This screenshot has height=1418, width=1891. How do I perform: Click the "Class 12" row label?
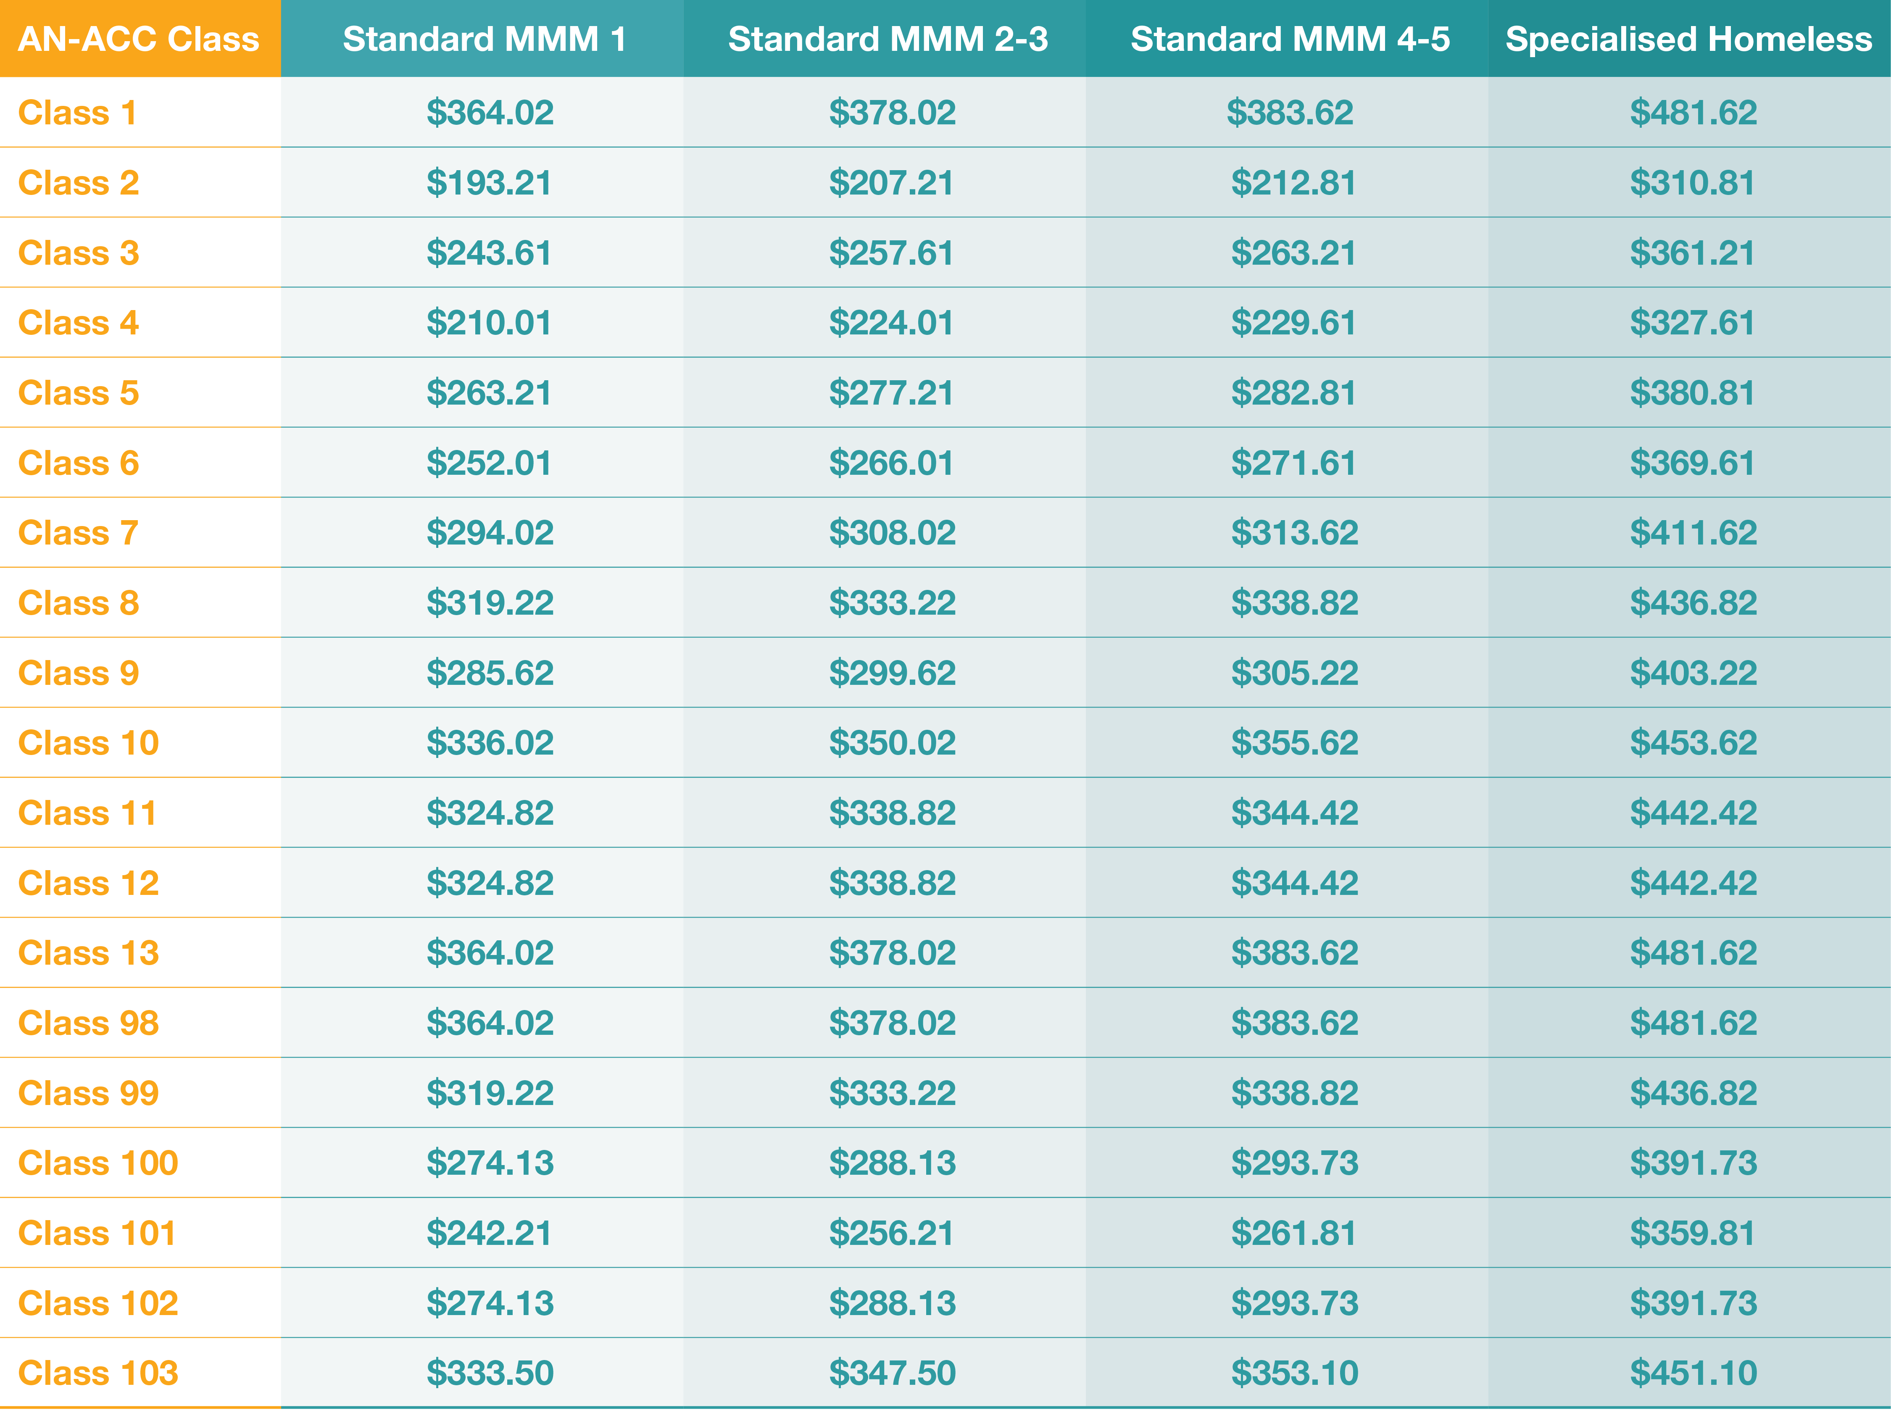point(89,883)
